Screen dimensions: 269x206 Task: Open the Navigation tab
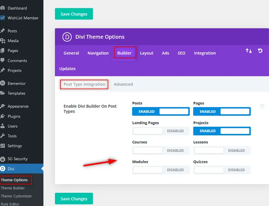click(x=98, y=53)
